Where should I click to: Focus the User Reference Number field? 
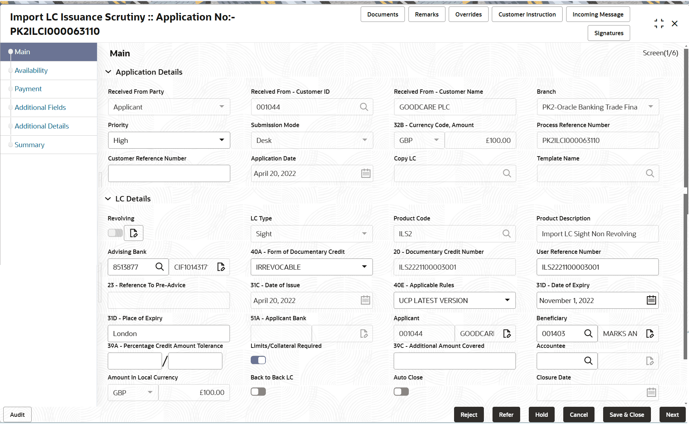(597, 267)
